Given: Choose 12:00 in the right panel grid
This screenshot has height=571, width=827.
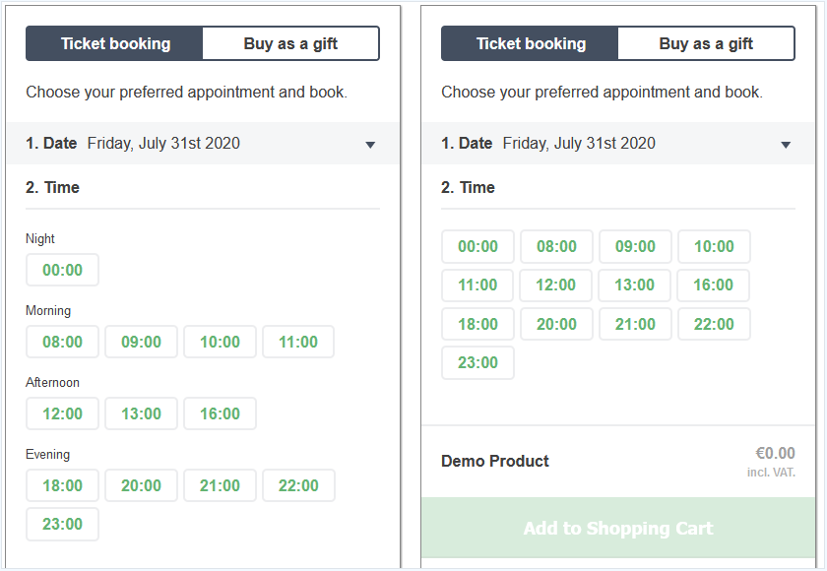Looking at the screenshot, I should pyautogui.click(x=556, y=285).
